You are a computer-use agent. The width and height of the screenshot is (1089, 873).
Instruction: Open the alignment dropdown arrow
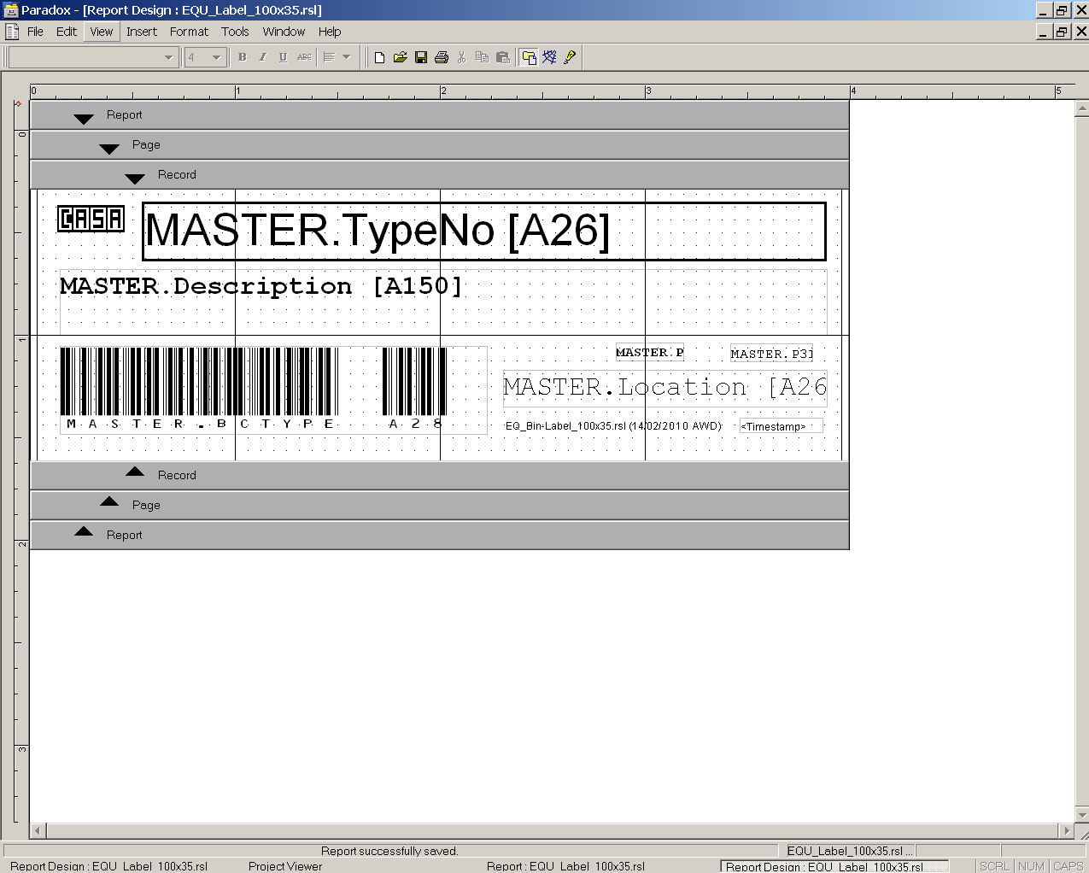coord(346,57)
